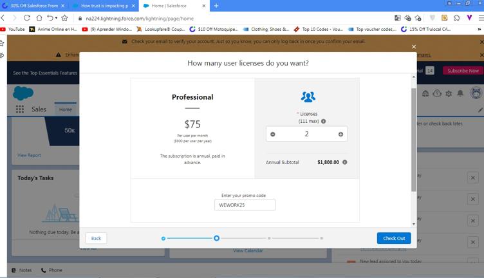Dismiss the verify email banner

pos(481,42)
